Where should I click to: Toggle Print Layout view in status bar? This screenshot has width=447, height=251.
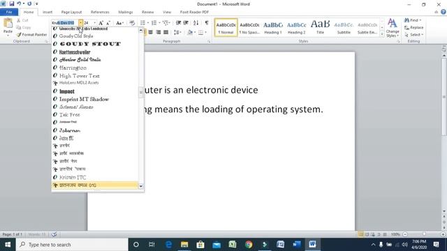click(x=360, y=234)
